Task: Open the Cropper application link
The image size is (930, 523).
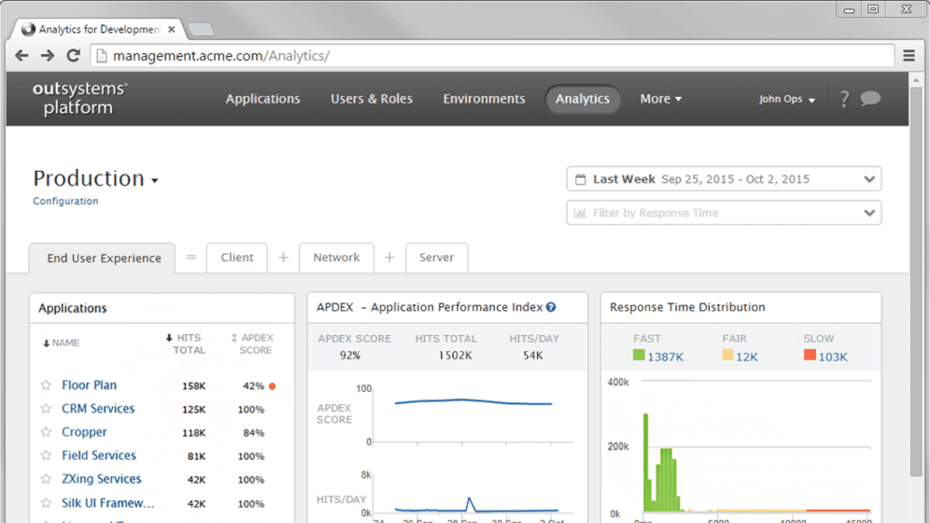Action: tap(84, 432)
